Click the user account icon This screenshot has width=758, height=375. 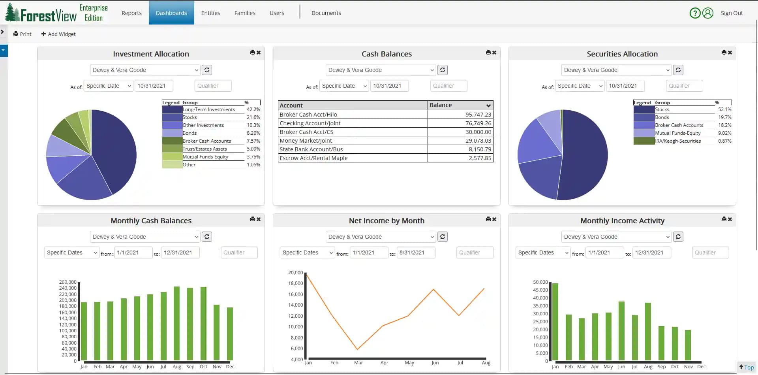708,13
